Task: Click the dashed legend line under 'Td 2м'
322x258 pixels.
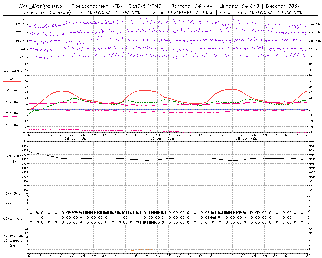Action: (11, 93)
